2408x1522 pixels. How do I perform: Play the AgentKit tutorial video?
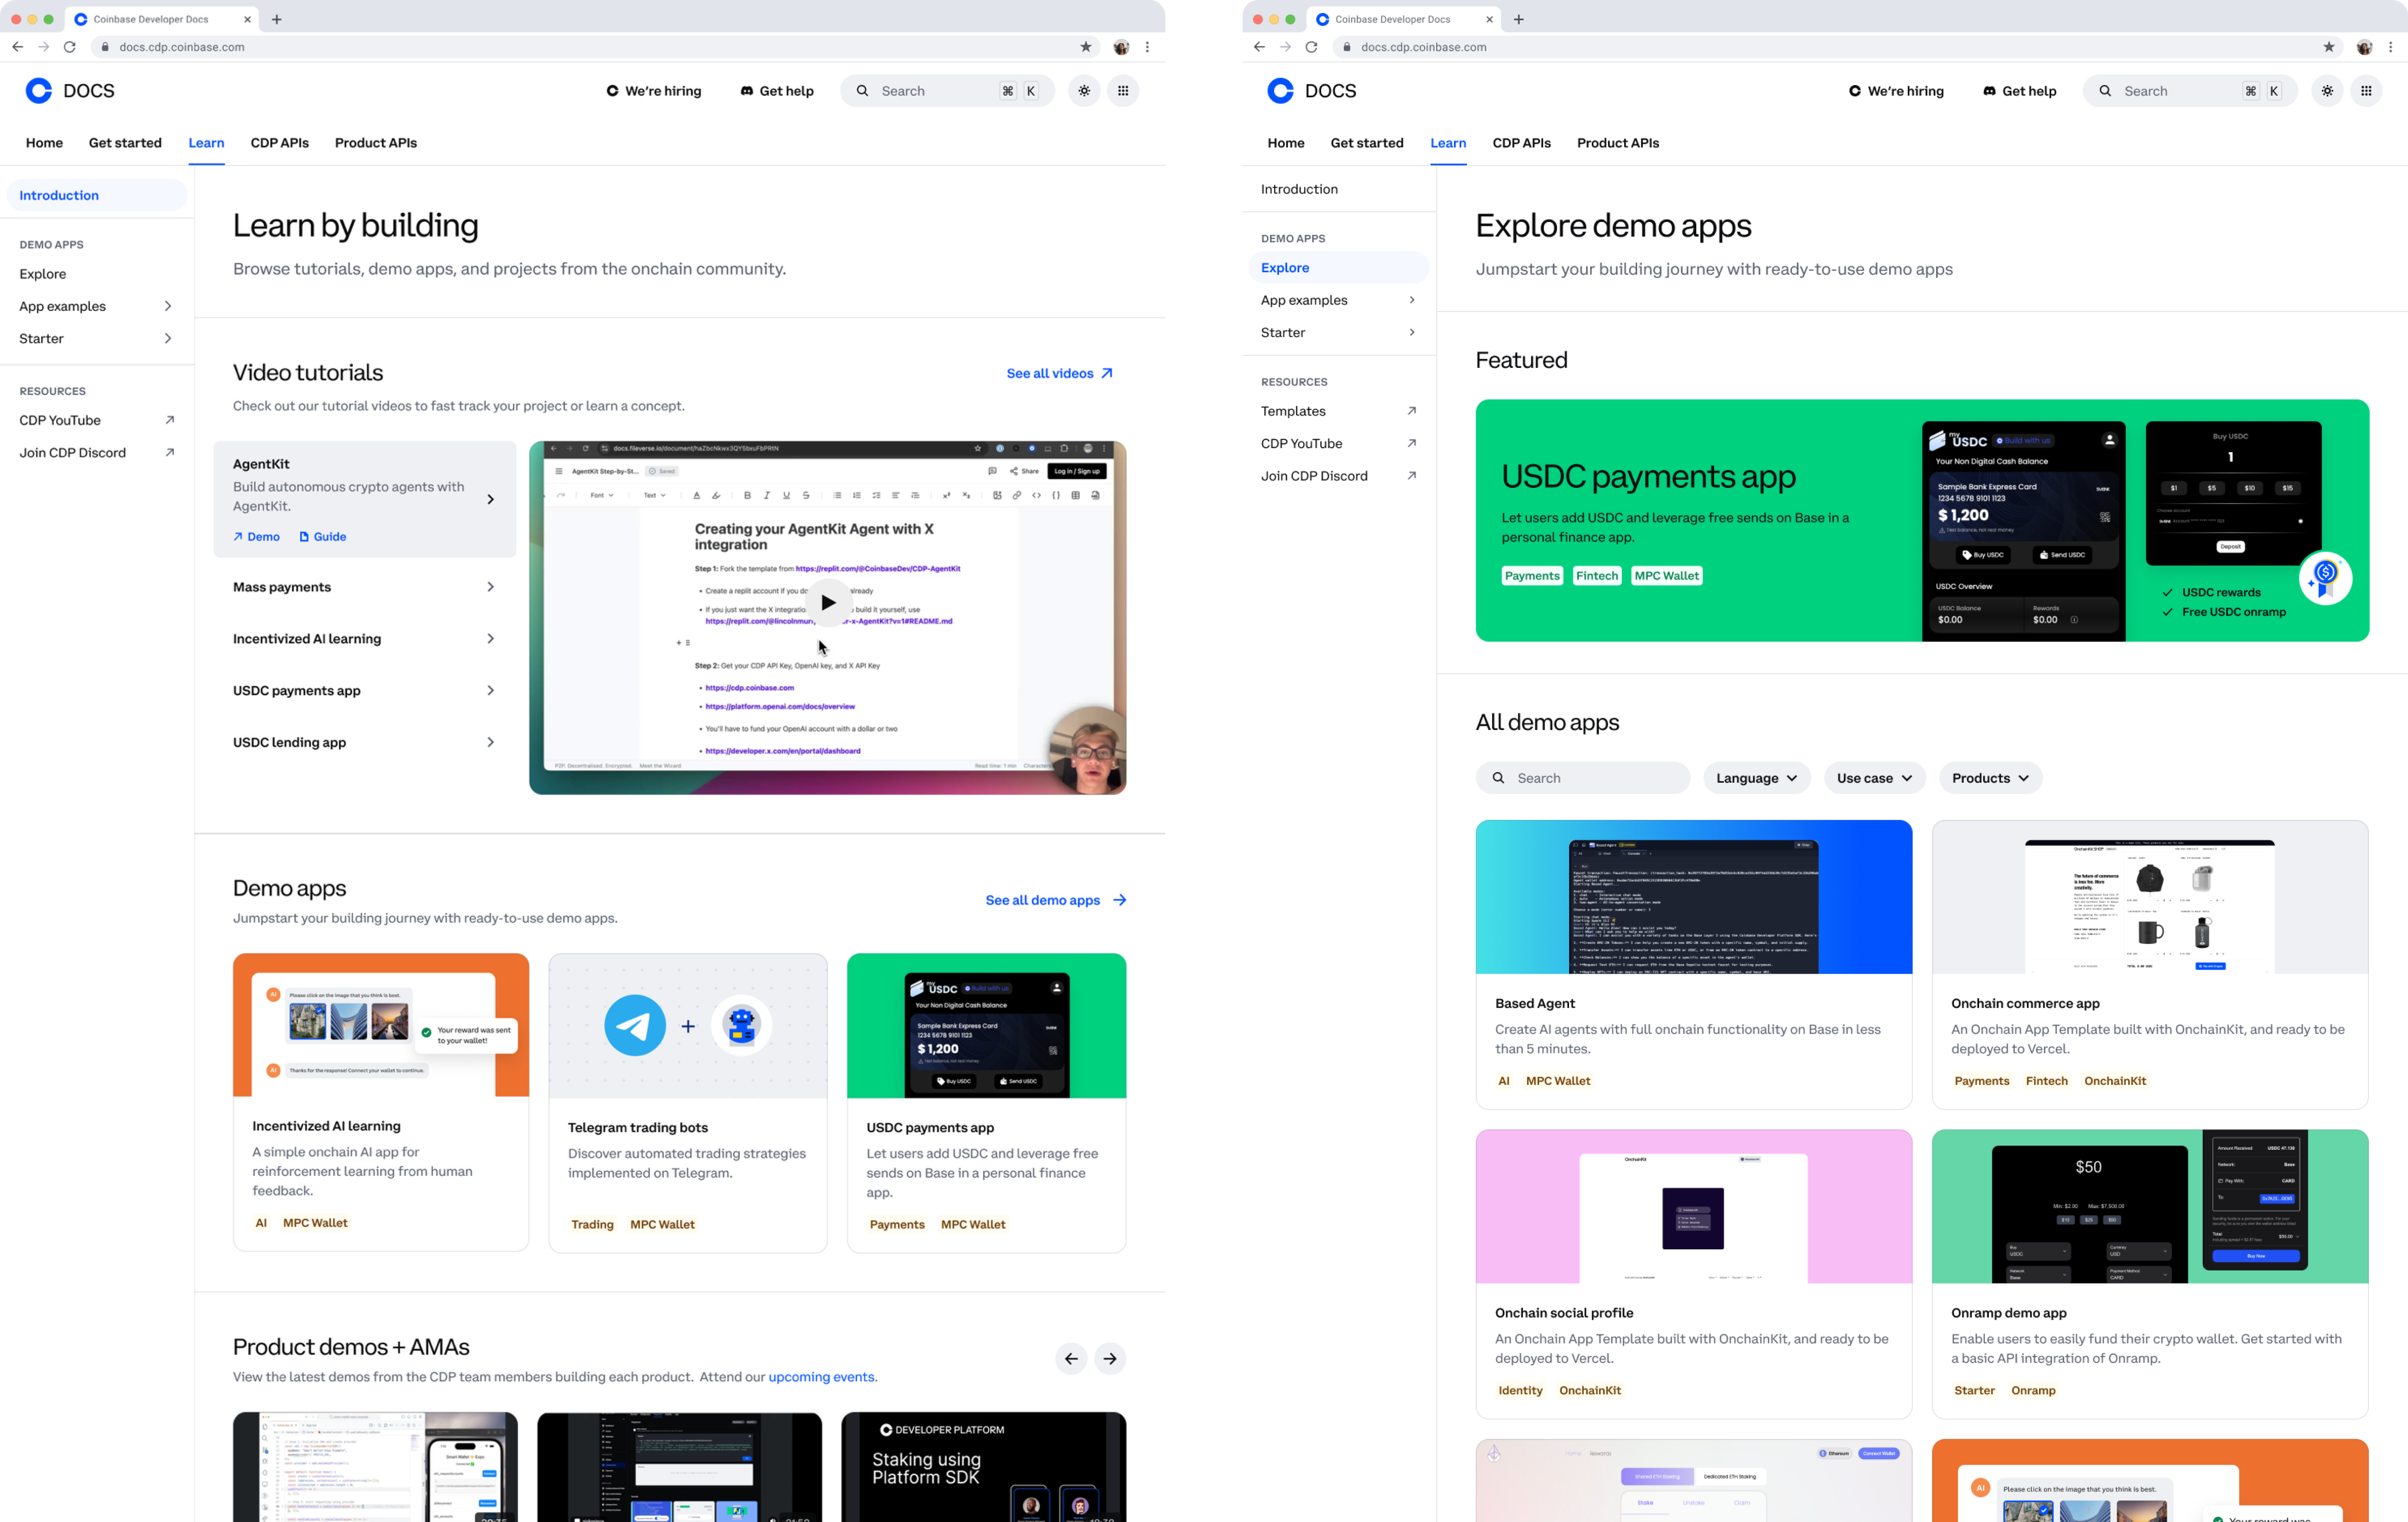point(828,602)
